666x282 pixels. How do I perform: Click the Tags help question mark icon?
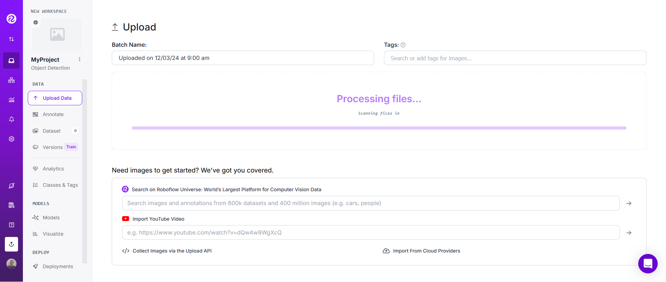403,45
